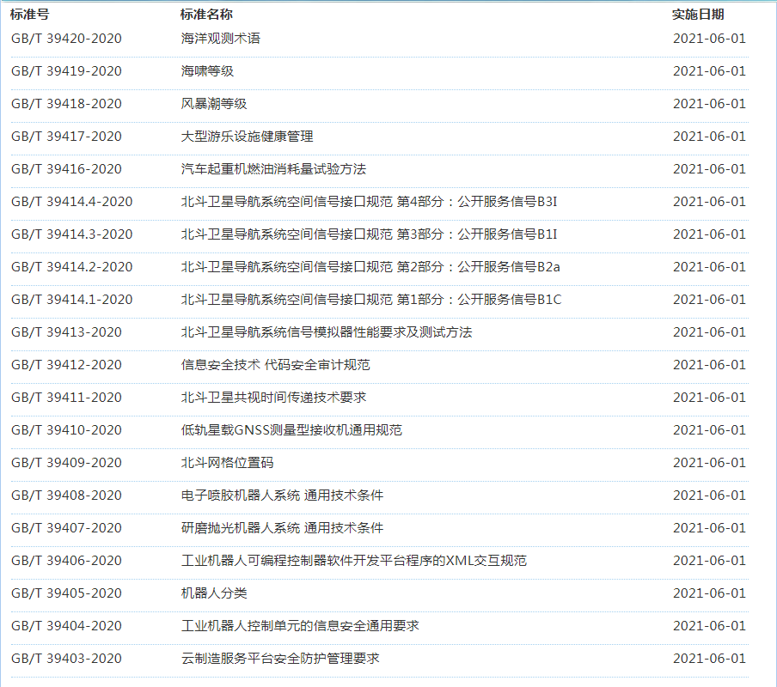Open the 公开服务信号B3I standard title
Image resolution: width=777 pixels, height=687 pixels.
tap(370, 202)
